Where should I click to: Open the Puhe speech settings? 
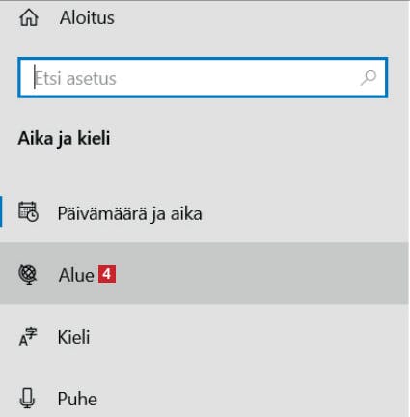point(77,399)
